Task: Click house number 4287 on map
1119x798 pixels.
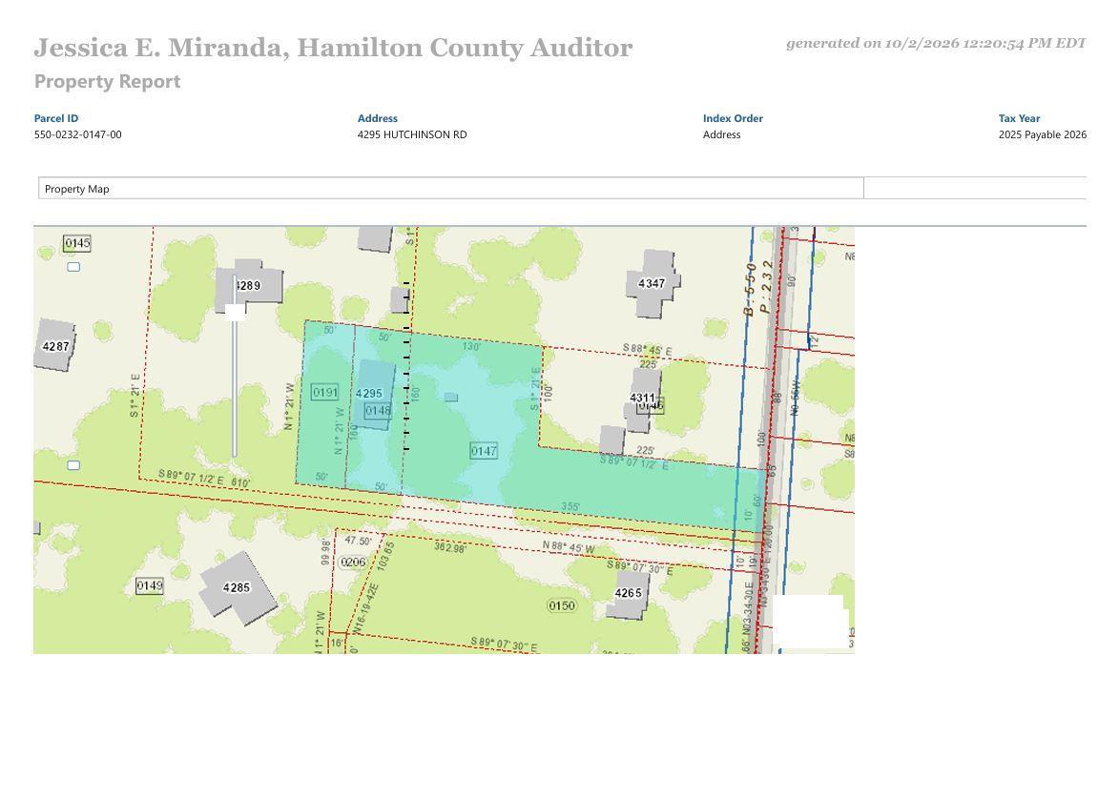Action: [55, 347]
